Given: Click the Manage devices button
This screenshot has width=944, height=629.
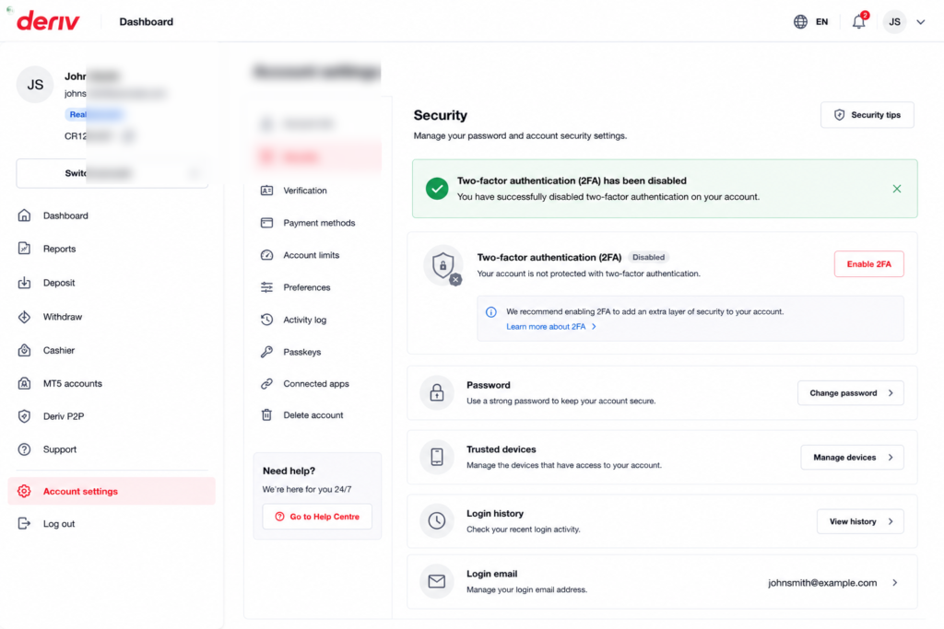Looking at the screenshot, I should [852, 458].
